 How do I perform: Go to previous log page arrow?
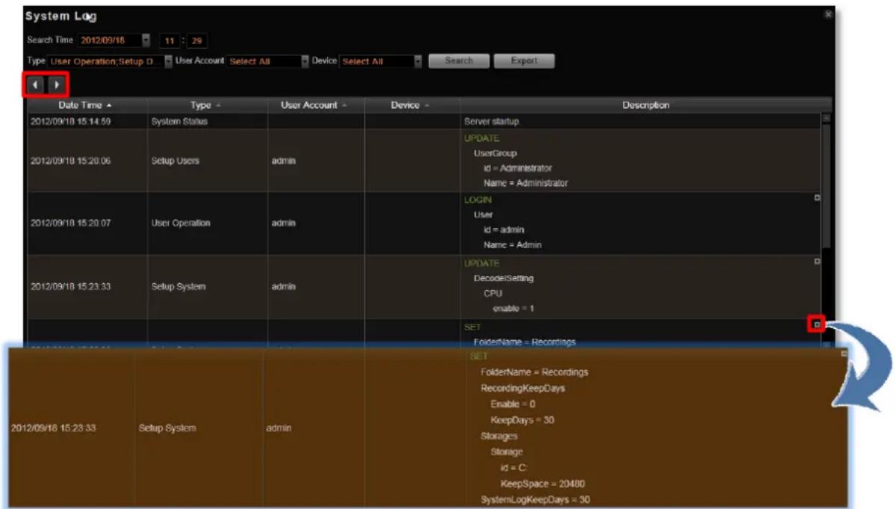pos(35,84)
